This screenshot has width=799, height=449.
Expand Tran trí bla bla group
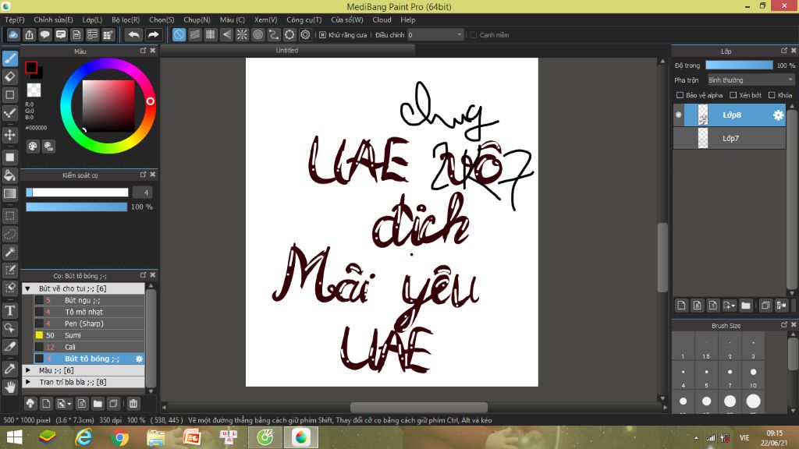(28, 382)
